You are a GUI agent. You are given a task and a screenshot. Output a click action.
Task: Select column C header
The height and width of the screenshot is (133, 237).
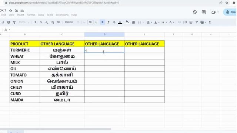pyautogui.click(x=62, y=34)
